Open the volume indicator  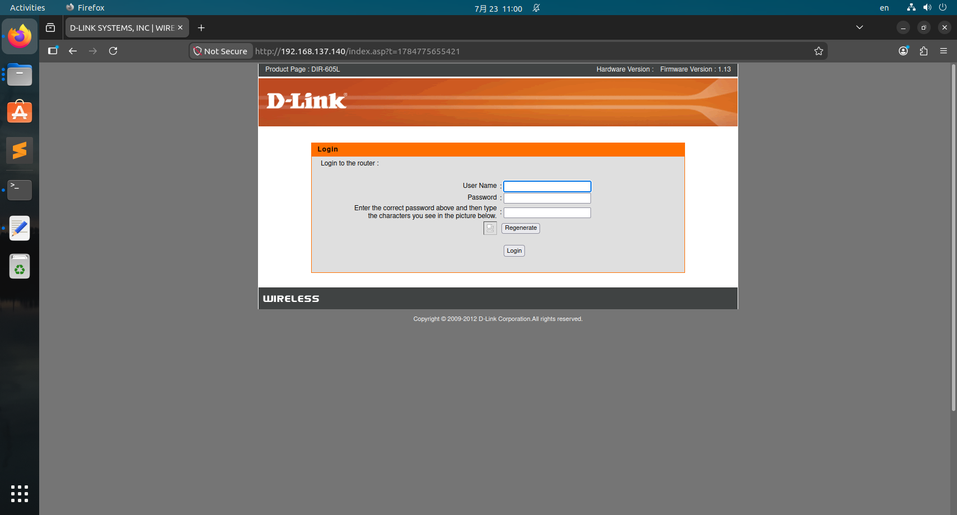[927, 8]
